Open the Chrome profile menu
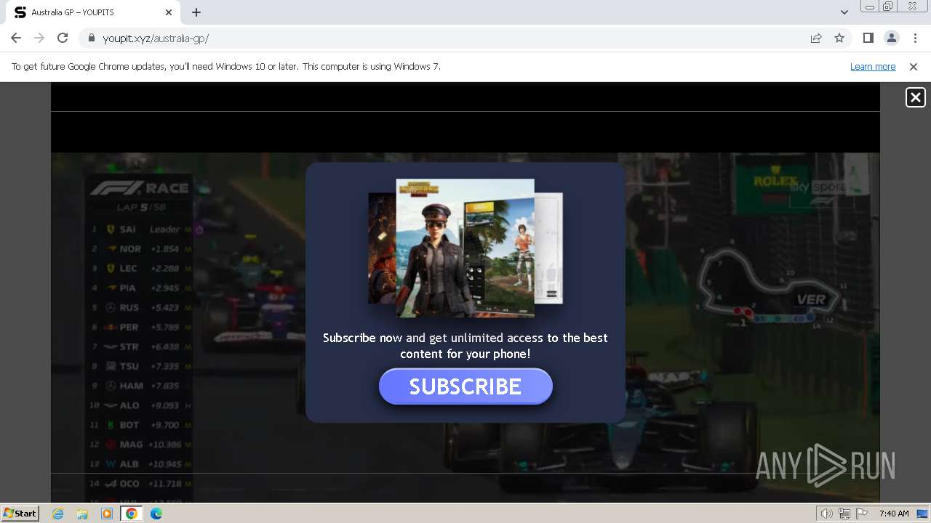 [x=891, y=38]
